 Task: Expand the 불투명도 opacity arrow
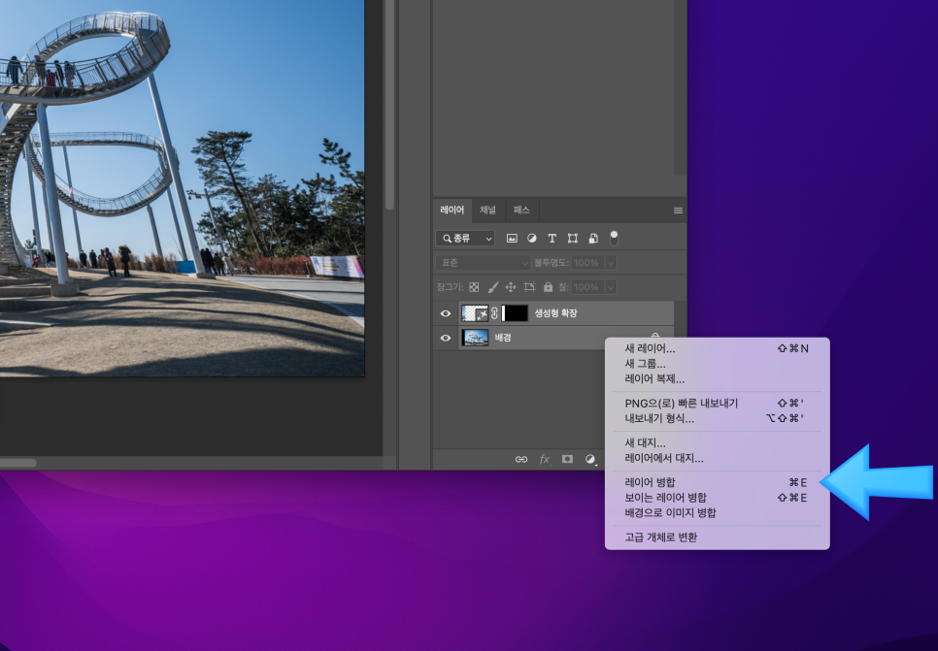(611, 262)
